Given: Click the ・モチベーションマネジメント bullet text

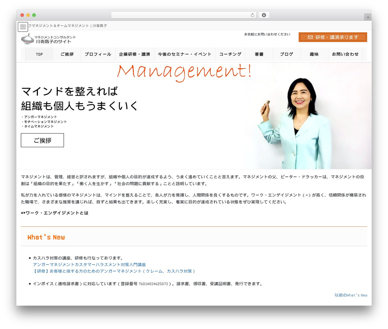Looking at the screenshot, I should coord(44,122).
